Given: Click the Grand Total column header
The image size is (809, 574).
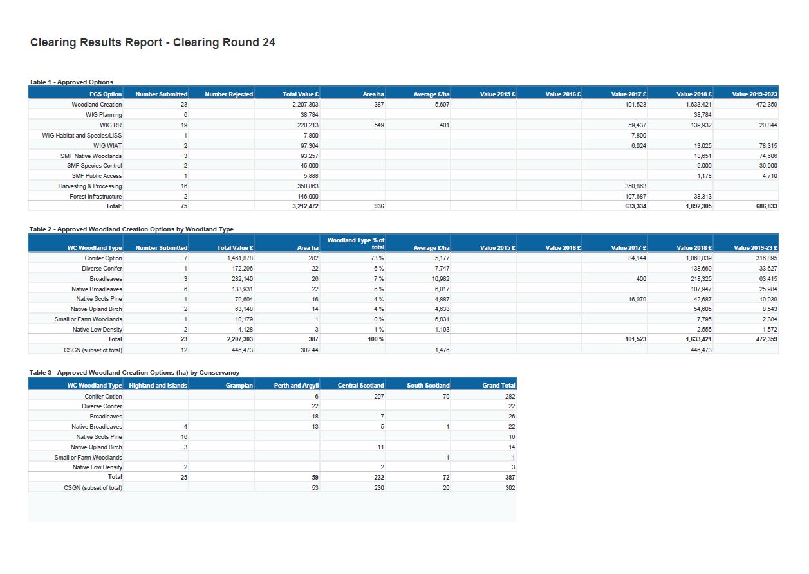Looking at the screenshot, I should point(499,386).
